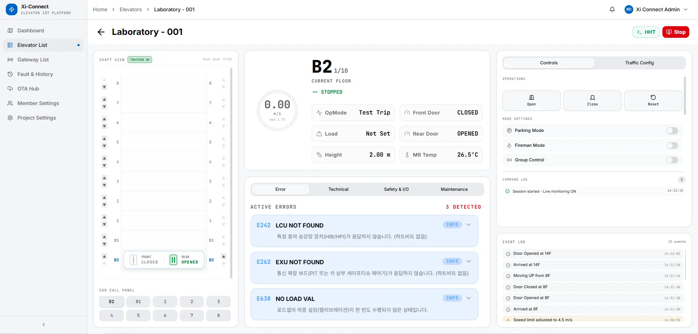Click the back arrow beside Laboratory - 001
The height and width of the screenshot is (334, 698).
point(101,32)
